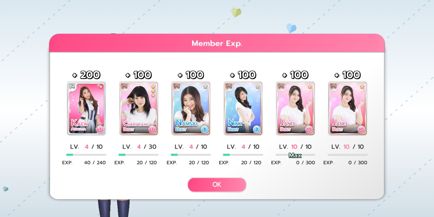Click the N rarity badge on Namsai card
This screenshot has height=217, width=434.
(177, 86)
